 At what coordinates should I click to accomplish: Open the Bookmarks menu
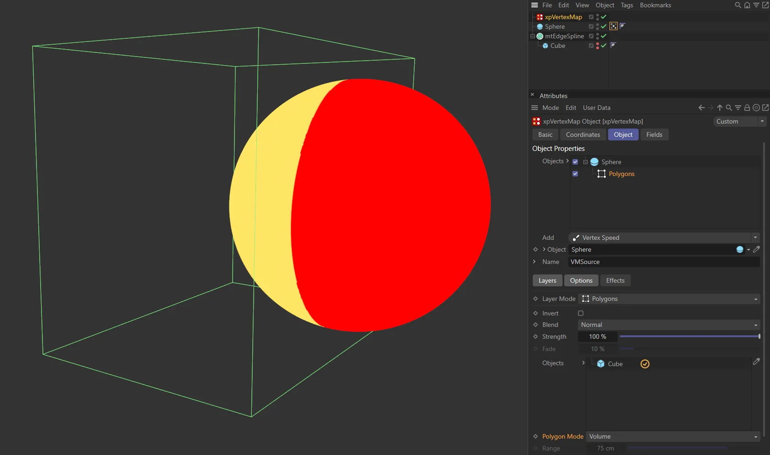[x=656, y=5]
